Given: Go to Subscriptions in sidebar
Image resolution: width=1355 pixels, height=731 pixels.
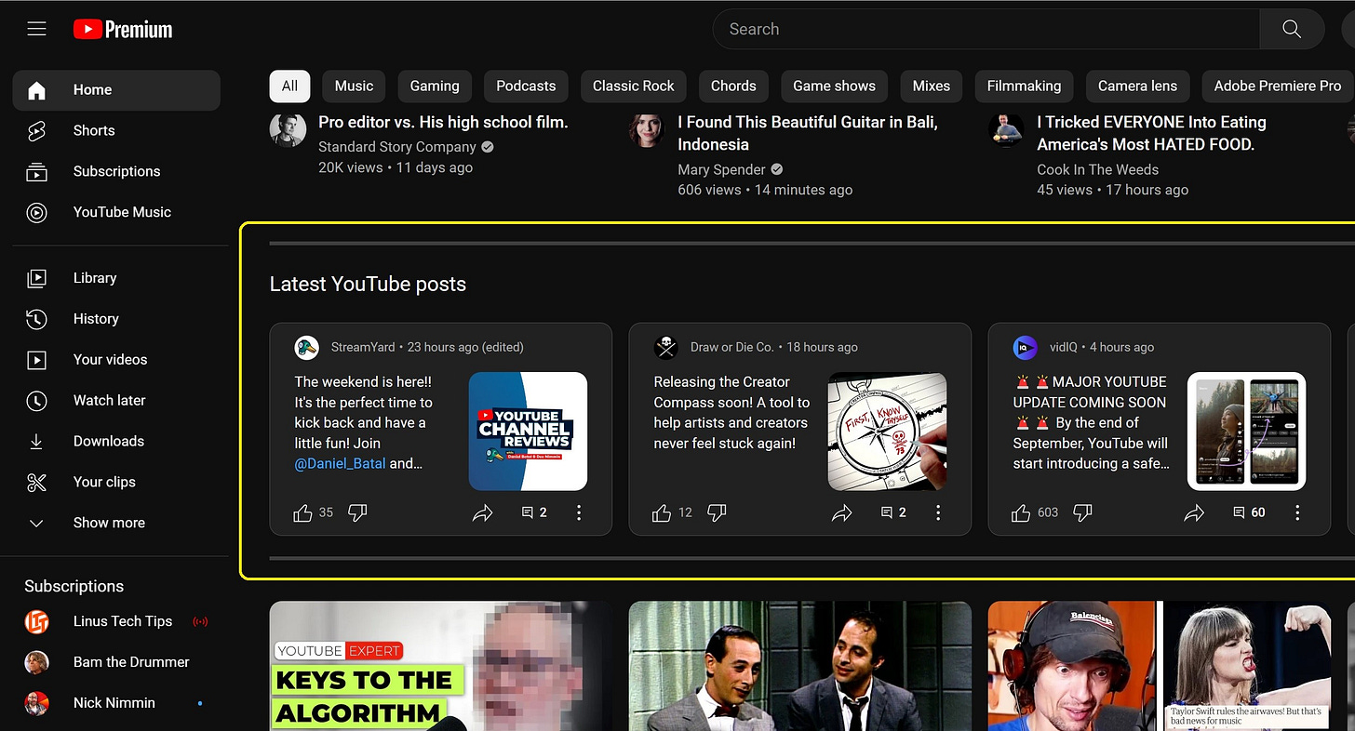Looking at the screenshot, I should 116,172.
